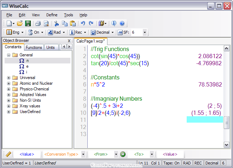Redo the last action
This screenshot has height=168, width=233.
91,23
